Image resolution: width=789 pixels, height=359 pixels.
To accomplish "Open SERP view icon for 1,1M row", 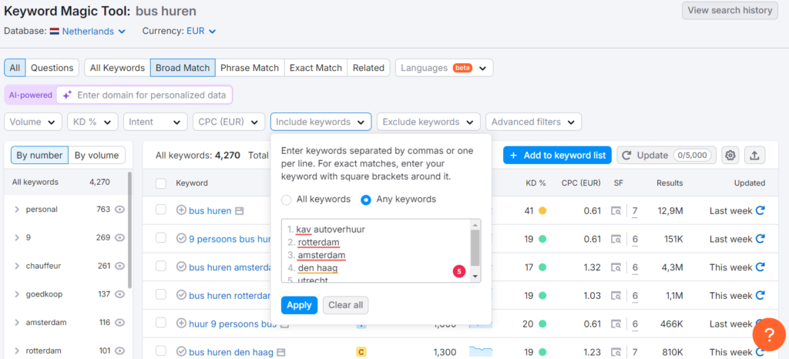I will coord(616,295).
